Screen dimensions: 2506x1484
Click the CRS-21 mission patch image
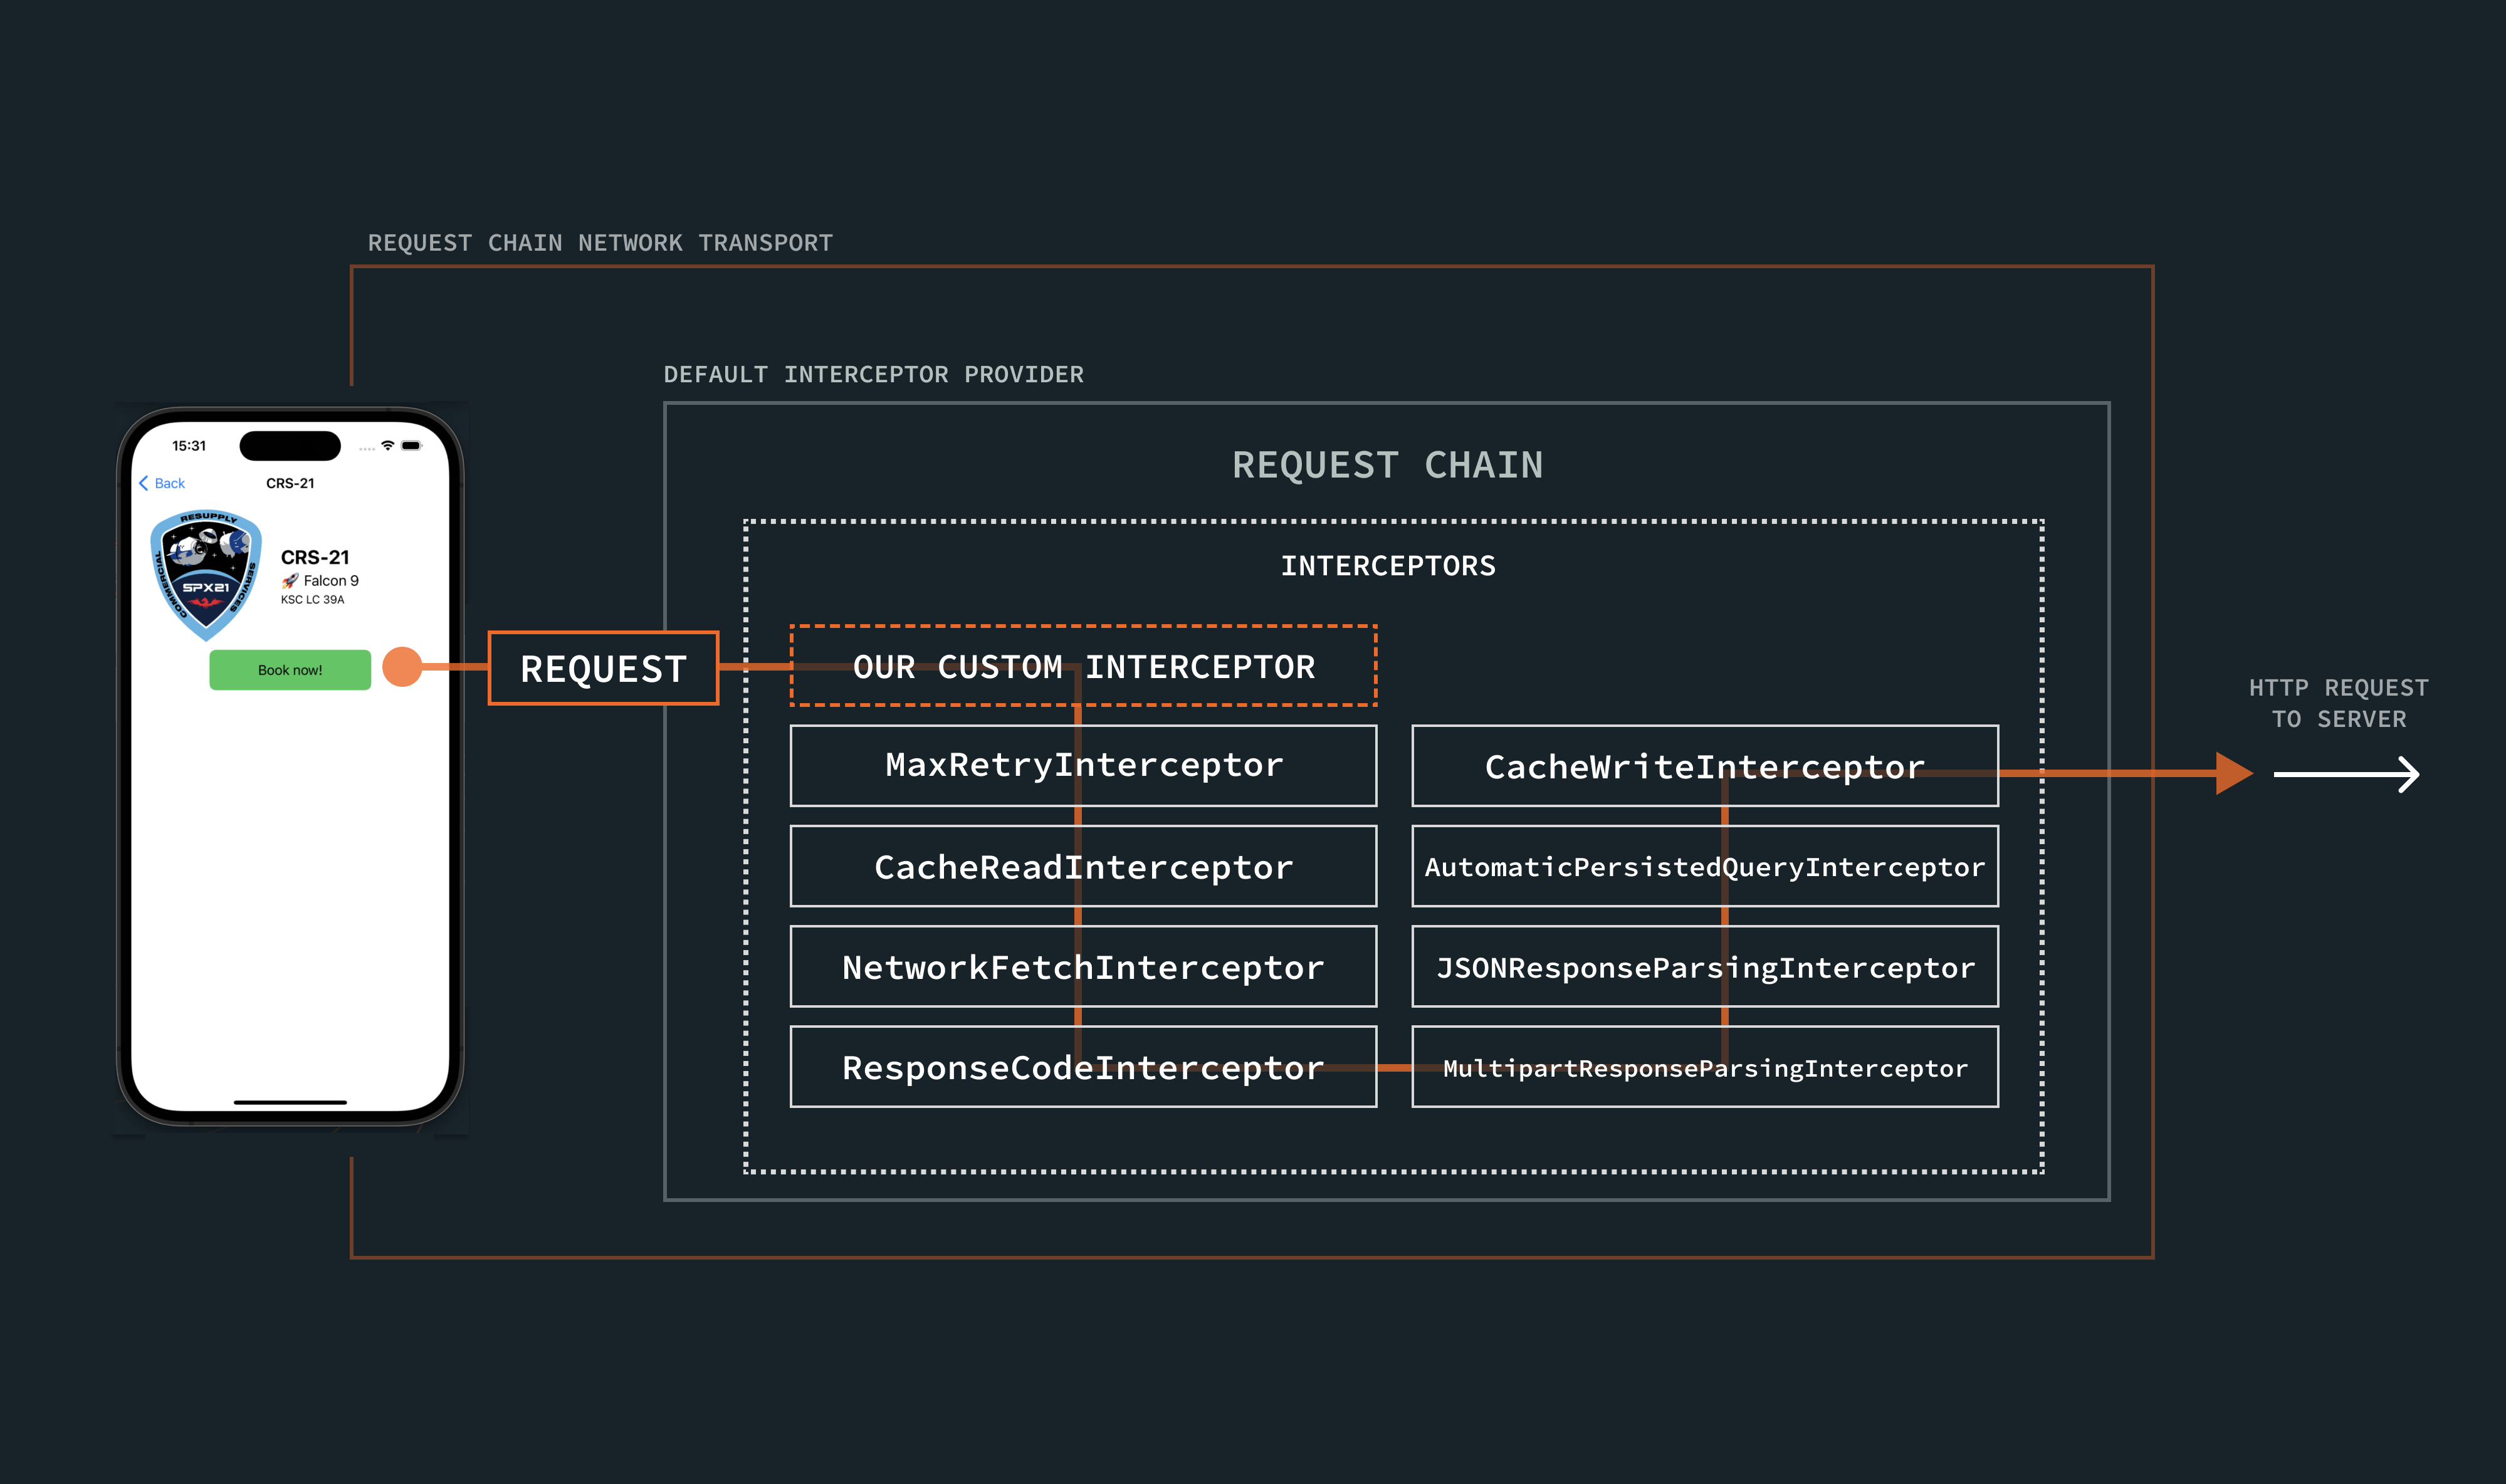(206, 575)
